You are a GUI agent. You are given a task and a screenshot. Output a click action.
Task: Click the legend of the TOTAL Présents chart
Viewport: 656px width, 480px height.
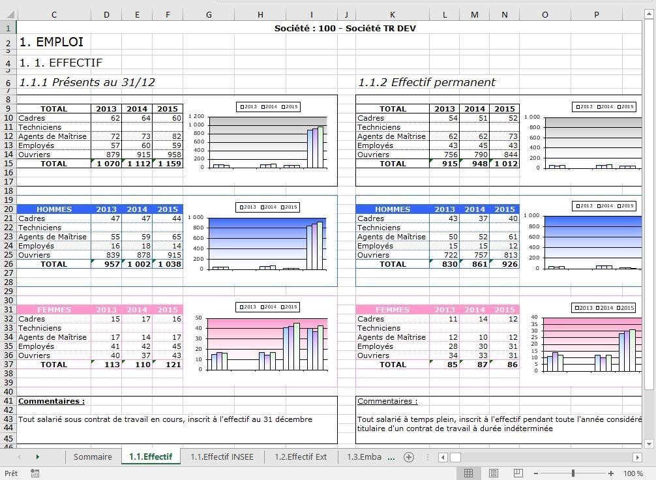pyautogui.click(x=268, y=107)
